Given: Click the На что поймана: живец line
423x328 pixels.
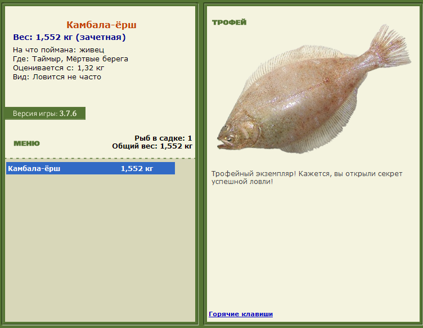Looking at the screenshot, I should pos(58,50).
